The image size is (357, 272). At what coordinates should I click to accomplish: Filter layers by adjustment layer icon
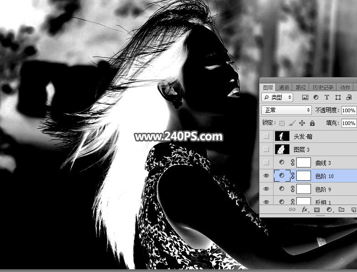click(316, 98)
